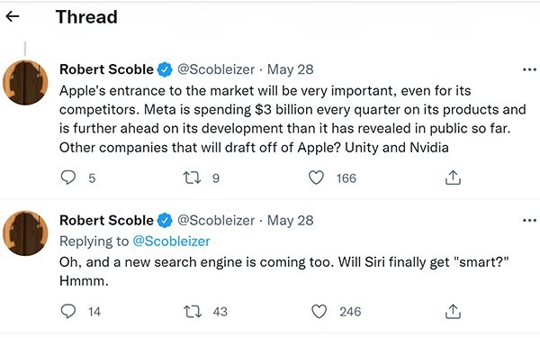The image size is (540, 338).
Task: Like the tweet with 166 likes
Action: click(x=316, y=178)
